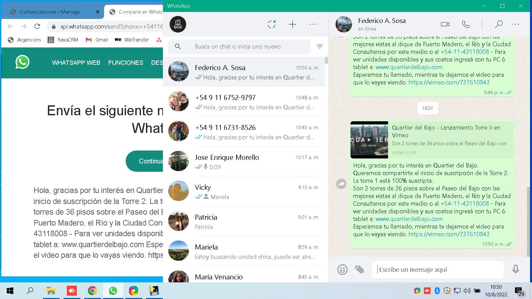Open the conversation three-dots menu
Screen dimensions: 532x299
pos(515,24)
